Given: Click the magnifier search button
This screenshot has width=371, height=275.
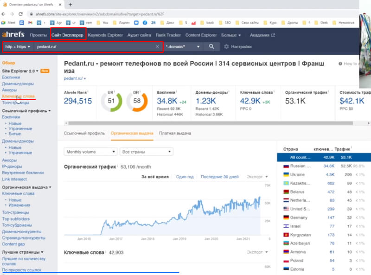Looking at the screenshot, I should [x=211, y=47].
